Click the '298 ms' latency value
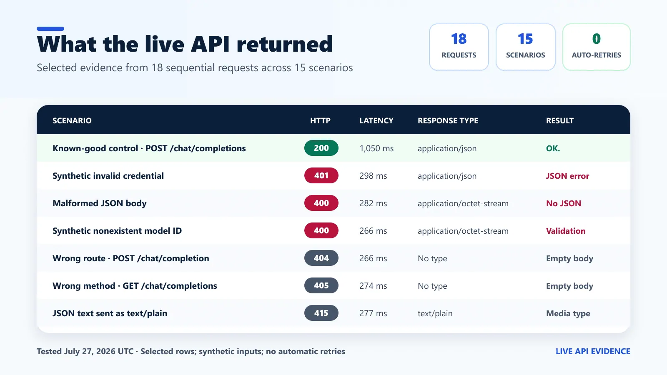The height and width of the screenshot is (375, 667). point(373,176)
